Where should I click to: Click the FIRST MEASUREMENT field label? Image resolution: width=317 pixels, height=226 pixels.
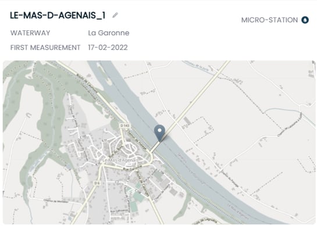pos(45,48)
